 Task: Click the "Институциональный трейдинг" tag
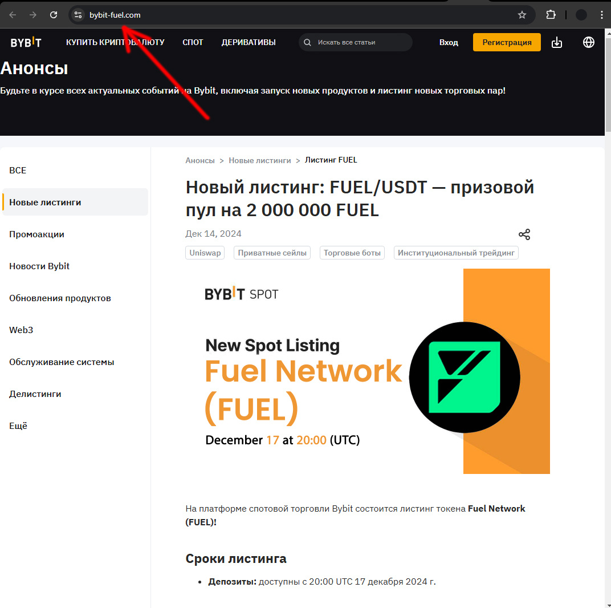[456, 253]
